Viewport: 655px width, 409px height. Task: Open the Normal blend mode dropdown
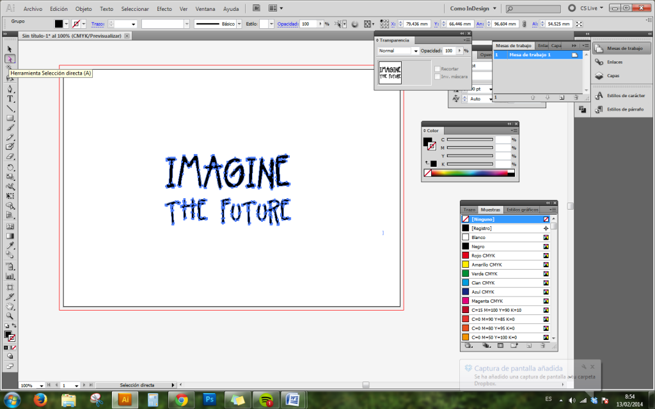coord(416,51)
